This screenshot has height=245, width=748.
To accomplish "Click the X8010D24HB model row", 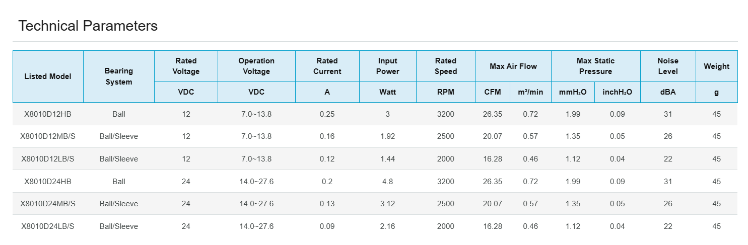I will click(48, 182).
